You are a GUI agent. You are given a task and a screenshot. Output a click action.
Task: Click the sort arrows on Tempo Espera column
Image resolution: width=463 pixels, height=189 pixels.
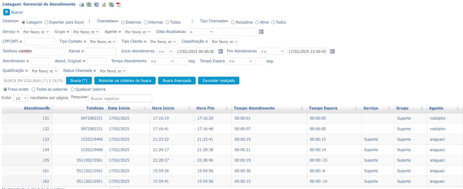[x=356, y=108]
